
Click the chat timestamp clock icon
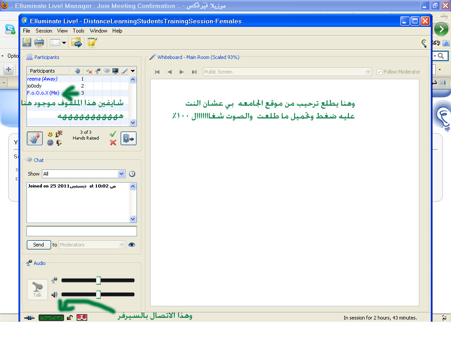coord(132,174)
